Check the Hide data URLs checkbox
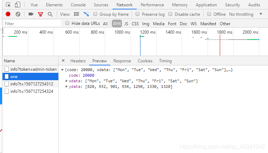 pos(67,23)
